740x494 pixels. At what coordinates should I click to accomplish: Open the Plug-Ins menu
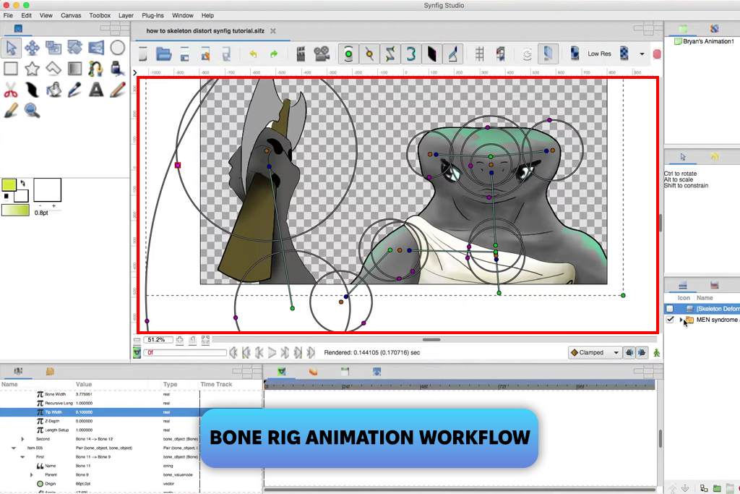click(x=154, y=15)
